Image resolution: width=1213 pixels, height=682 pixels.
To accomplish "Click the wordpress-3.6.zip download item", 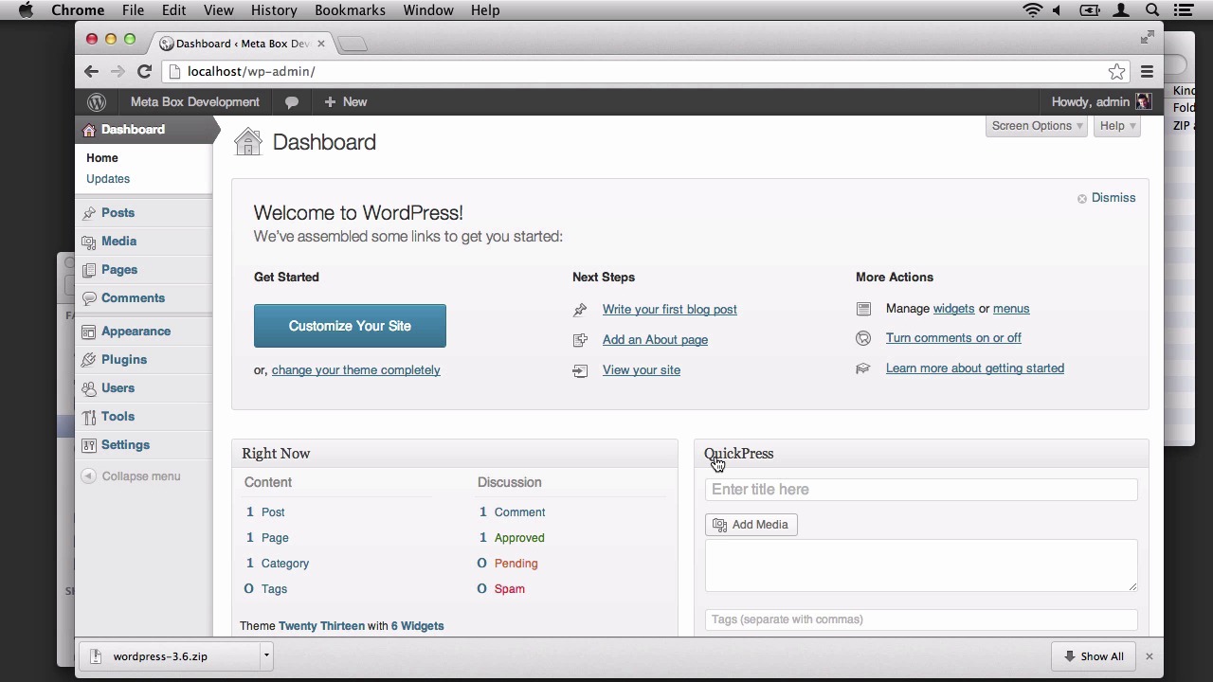I will pyautogui.click(x=170, y=655).
